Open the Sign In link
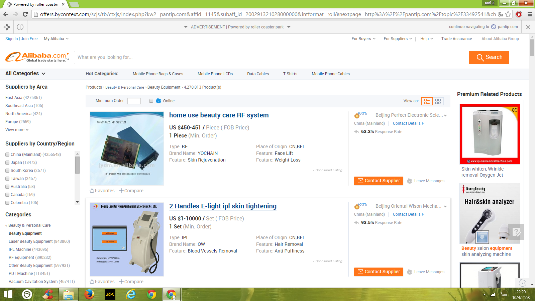This screenshot has height=301, width=535. coord(12,39)
